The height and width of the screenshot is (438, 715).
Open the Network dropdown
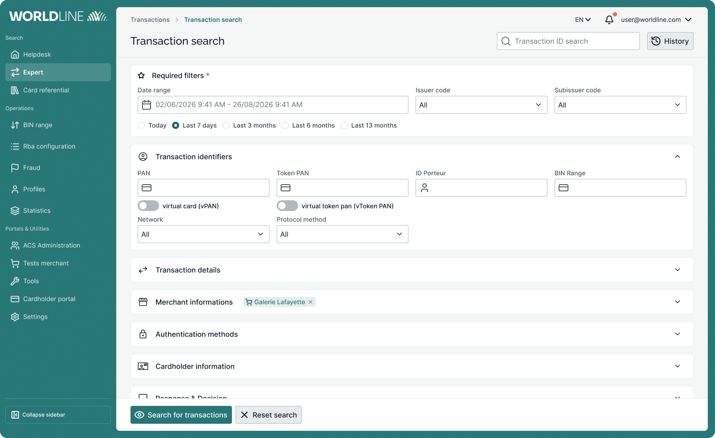click(203, 234)
